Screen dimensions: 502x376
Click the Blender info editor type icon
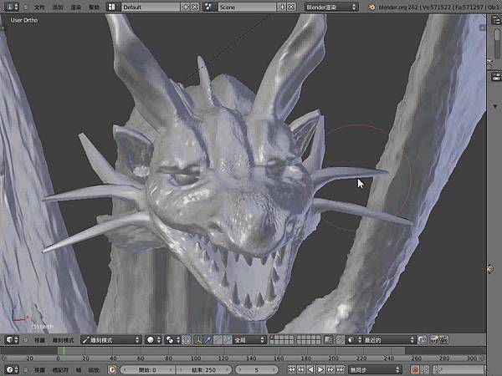9,7
